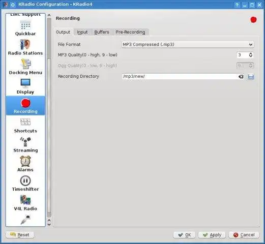
Task: Select the Recording page in the sidebar
Action: pyautogui.click(x=25, y=106)
